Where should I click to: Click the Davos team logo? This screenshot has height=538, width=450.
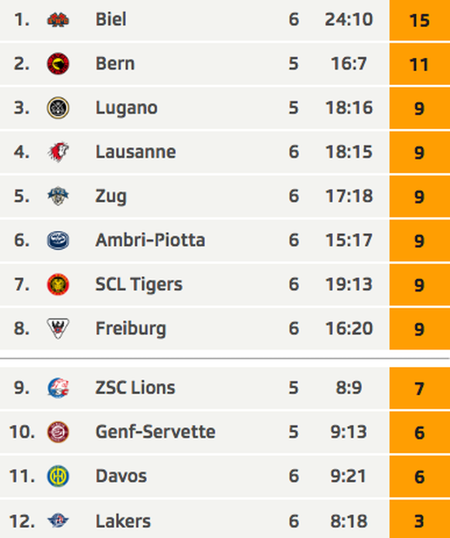(x=58, y=476)
